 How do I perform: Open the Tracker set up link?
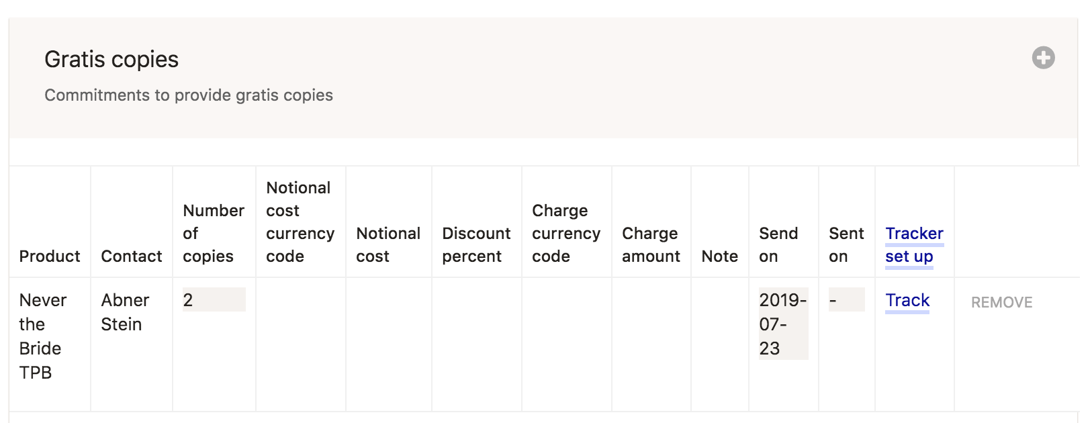[913, 244]
